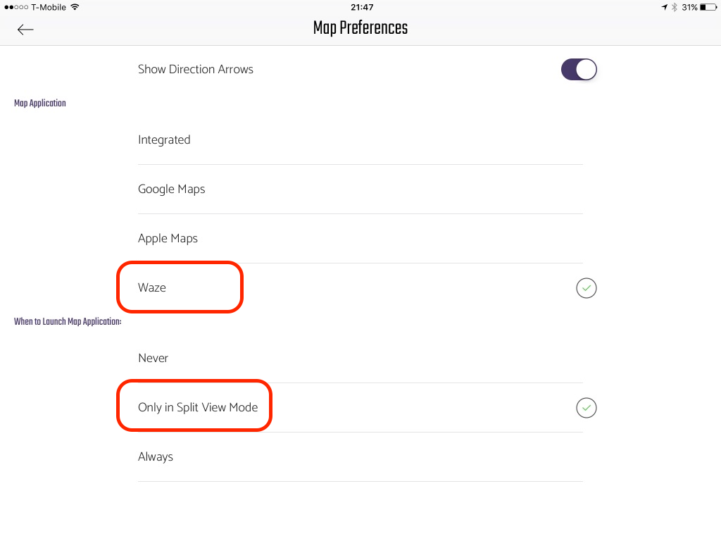This screenshot has width=721, height=541.
Task: Select Never launch map application
Action: point(360,358)
